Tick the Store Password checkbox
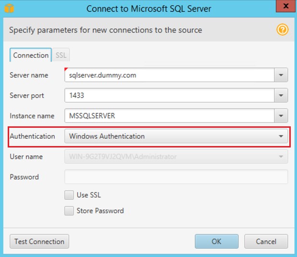Screen dimensions: 297x257 [69, 211]
